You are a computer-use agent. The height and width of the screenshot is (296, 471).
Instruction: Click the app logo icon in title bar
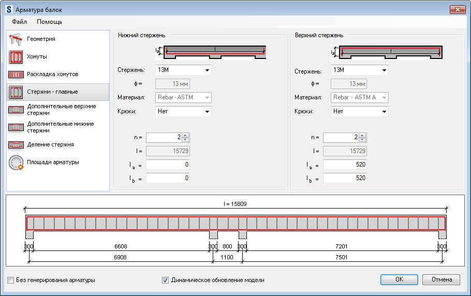pyautogui.click(x=9, y=9)
